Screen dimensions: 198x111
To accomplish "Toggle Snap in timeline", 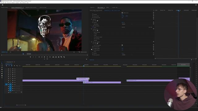I will tap(9, 66).
